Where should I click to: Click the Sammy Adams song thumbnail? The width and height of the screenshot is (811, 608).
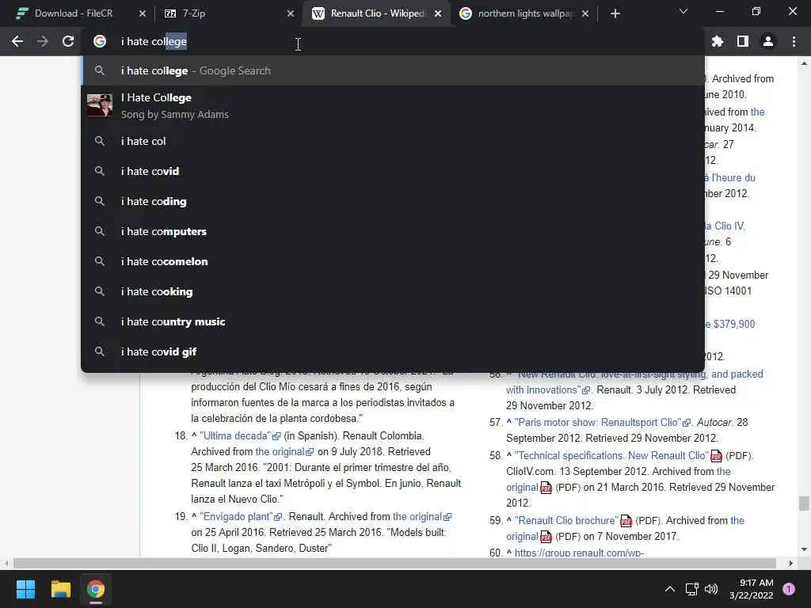click(100, 105)
